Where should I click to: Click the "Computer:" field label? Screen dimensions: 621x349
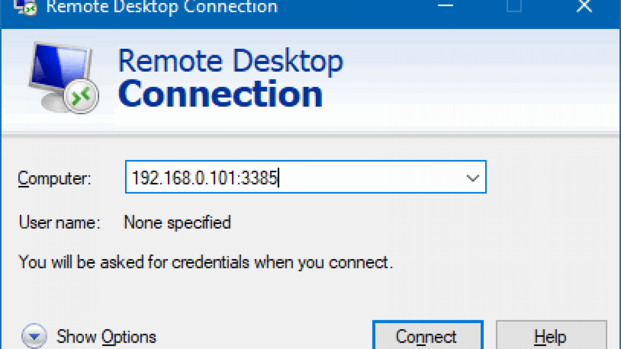coord(54,179)
